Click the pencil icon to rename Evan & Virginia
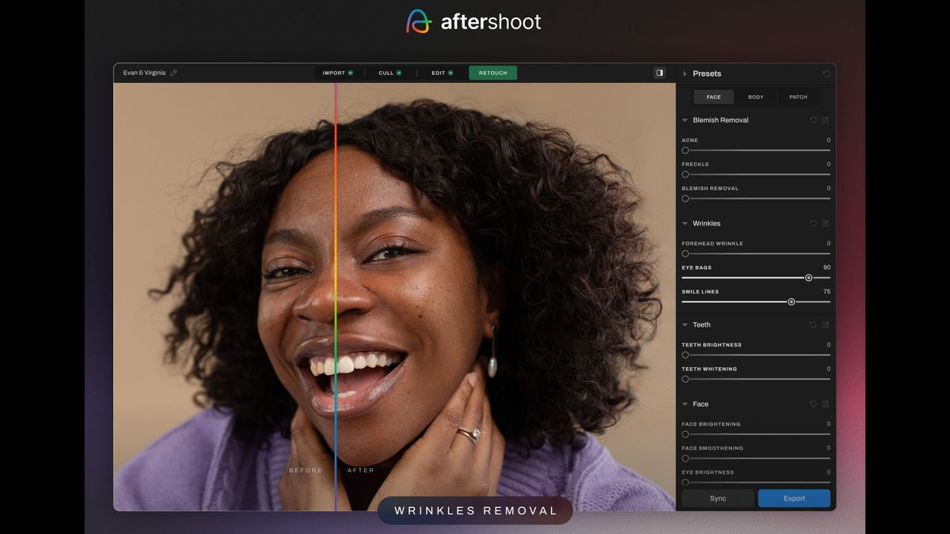Image resolution: width=950 pixels, height=534 pixels. tap(174, 72)
